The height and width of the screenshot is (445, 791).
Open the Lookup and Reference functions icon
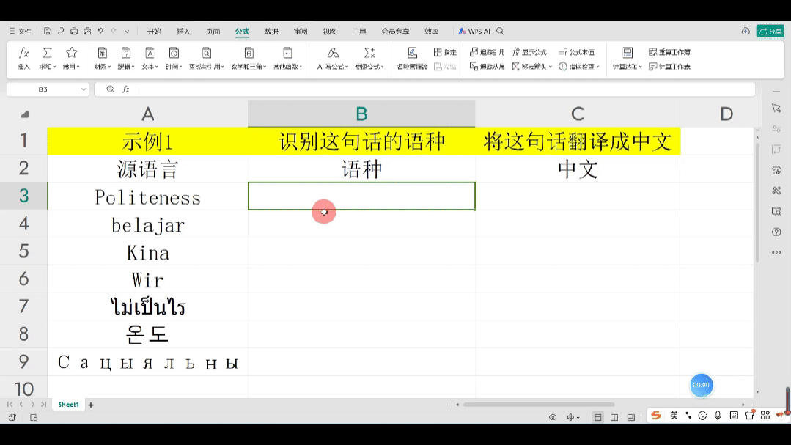(206, 53)
